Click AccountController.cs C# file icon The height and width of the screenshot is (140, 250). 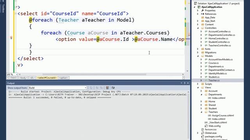[x=206, y=31]
